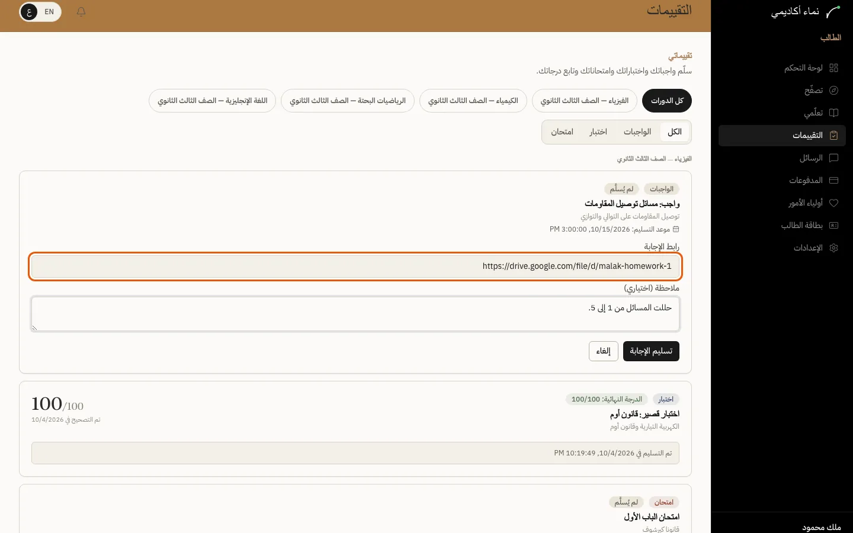Click the gear icon for الإعدادات
This screenshot has width=853, height=533.
pyautogui.click(x=834, y=248)
